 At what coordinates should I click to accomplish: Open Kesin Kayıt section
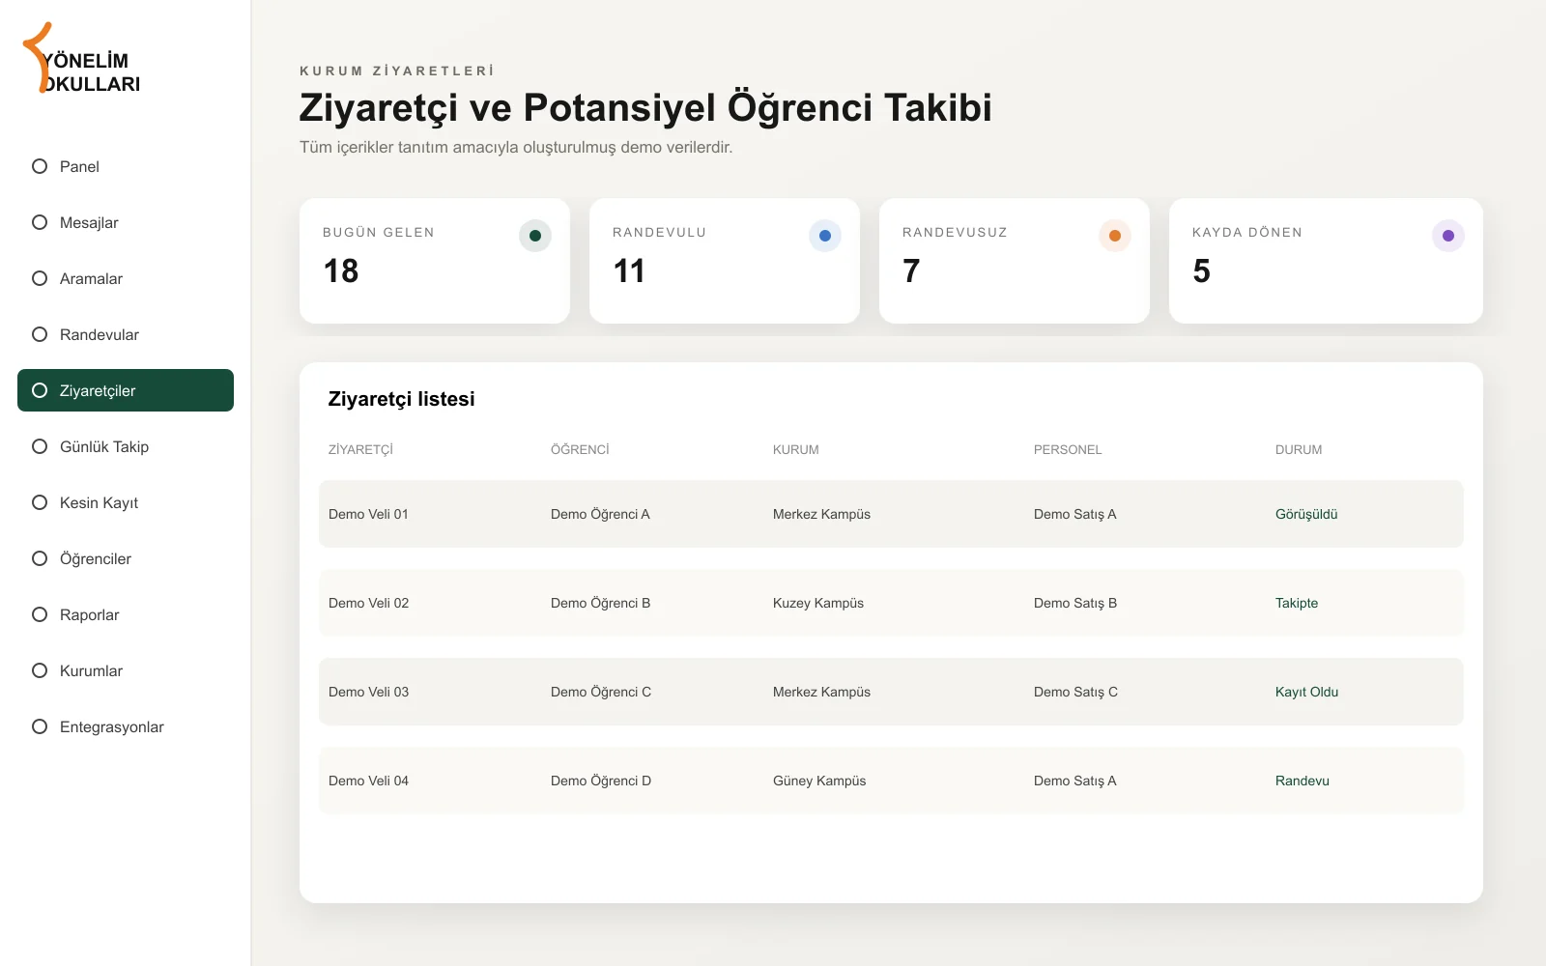126,502
